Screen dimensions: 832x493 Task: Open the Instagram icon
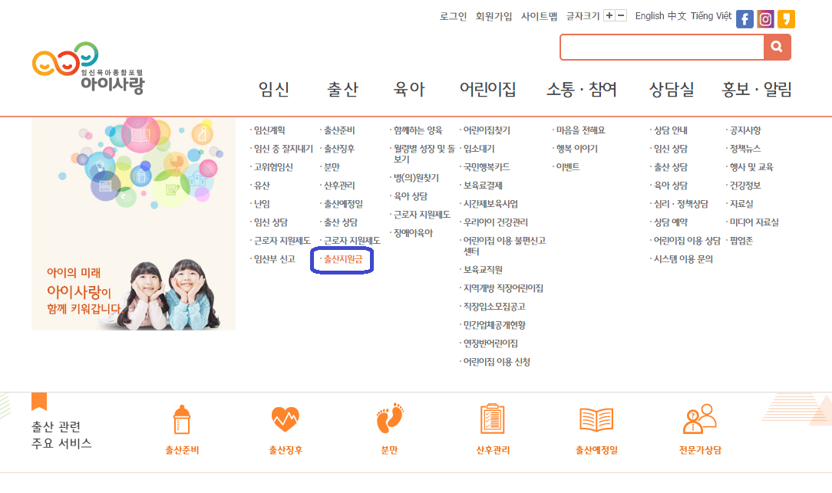click(x=765, y=18)
